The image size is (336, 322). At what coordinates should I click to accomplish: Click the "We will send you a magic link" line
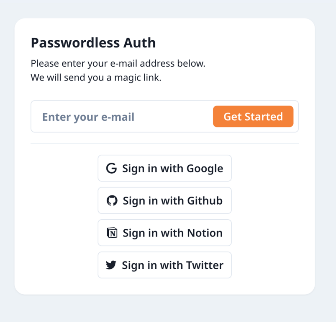[96, 78]
